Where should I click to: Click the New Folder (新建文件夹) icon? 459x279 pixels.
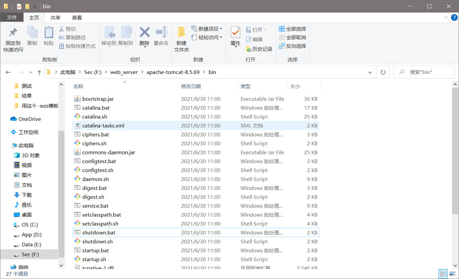point(181,32)
